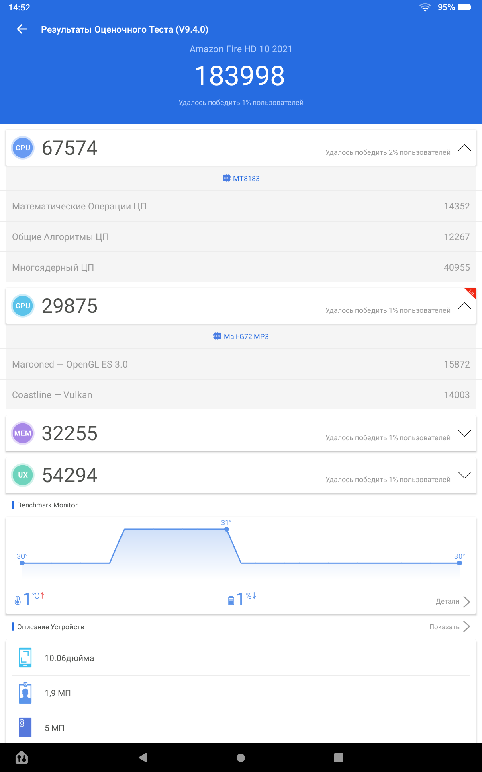The image size is (482, 772).
Task: Tap the front camera icon
Action: coord(25,693)
